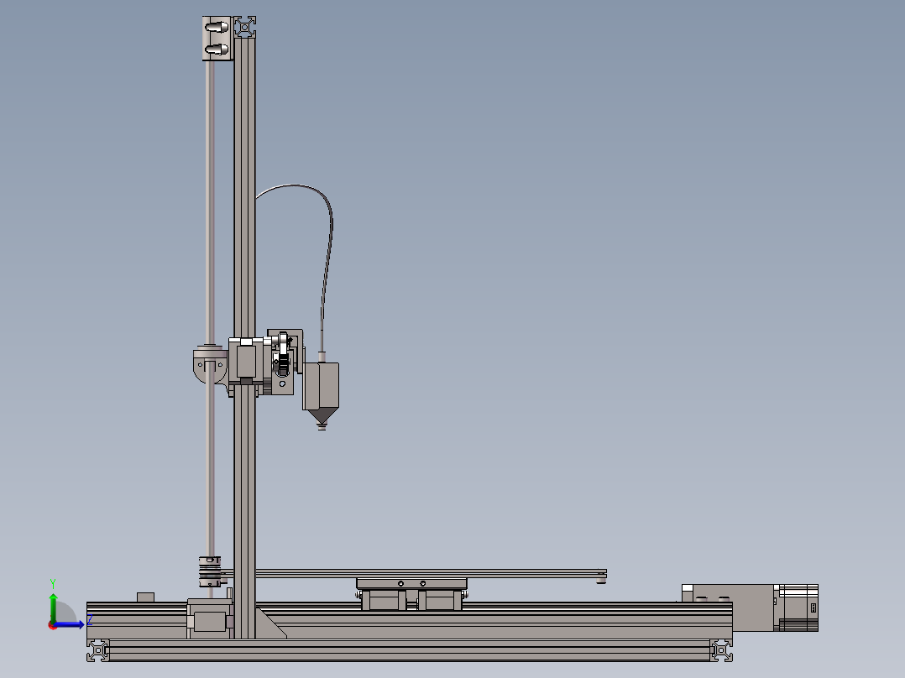This screenshot has width=905, height=678.
Task: Select the bottom-right extrusion end profile
Action: (721, 650)
